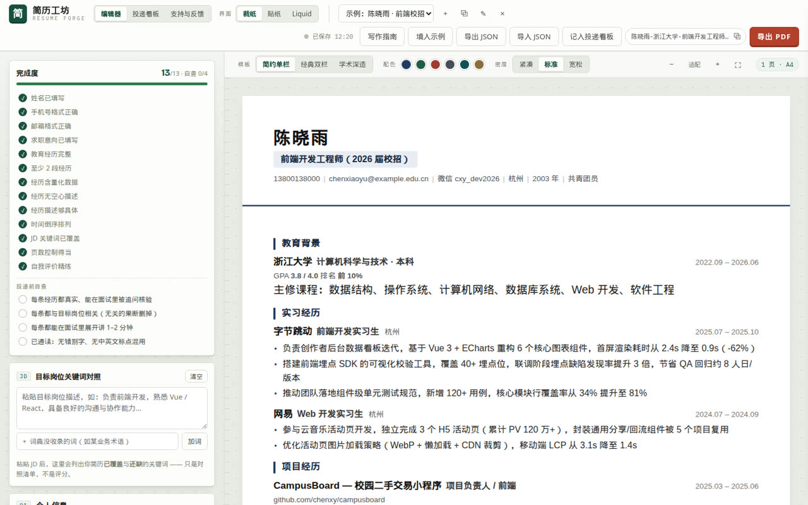Tick 每条都能在面试里展开讲 item
The image size is (808, 505).
coord(23,328)
